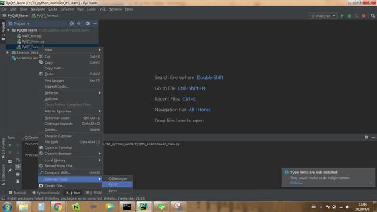The image size is (377, 212).
Task: Choose Find Usages from the context menu
Action: click(x=71, y=81)
